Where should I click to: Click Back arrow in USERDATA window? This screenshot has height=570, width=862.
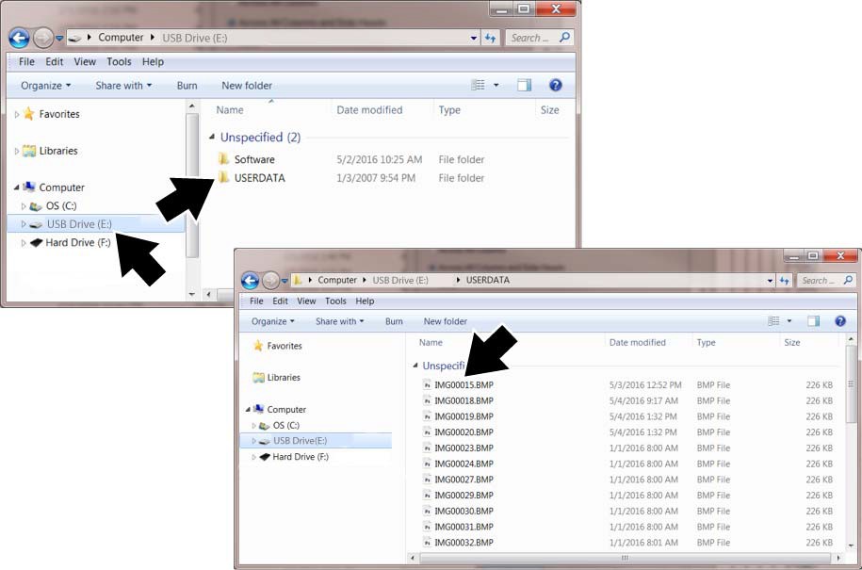[x=250, y=280]
